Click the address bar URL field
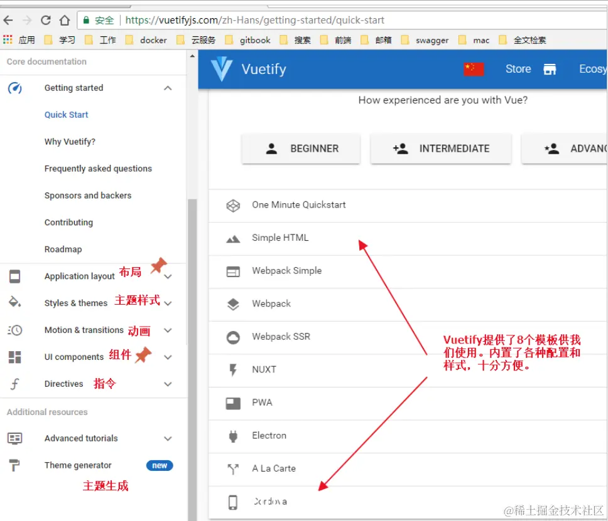This screenshot has width=608, height=521. pos(342,20)
